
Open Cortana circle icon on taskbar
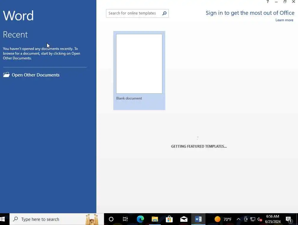[x=111, y=219]
